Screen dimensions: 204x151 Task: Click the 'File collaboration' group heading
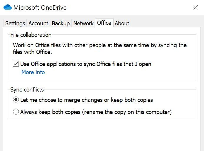31,35
